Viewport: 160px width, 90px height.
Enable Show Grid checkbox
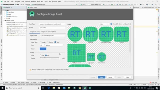click(124, 24)
